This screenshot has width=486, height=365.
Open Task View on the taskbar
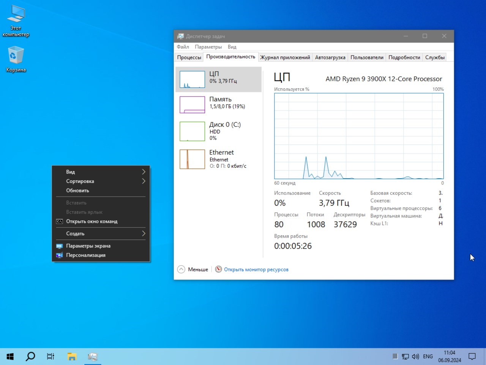tap(50, 356)
